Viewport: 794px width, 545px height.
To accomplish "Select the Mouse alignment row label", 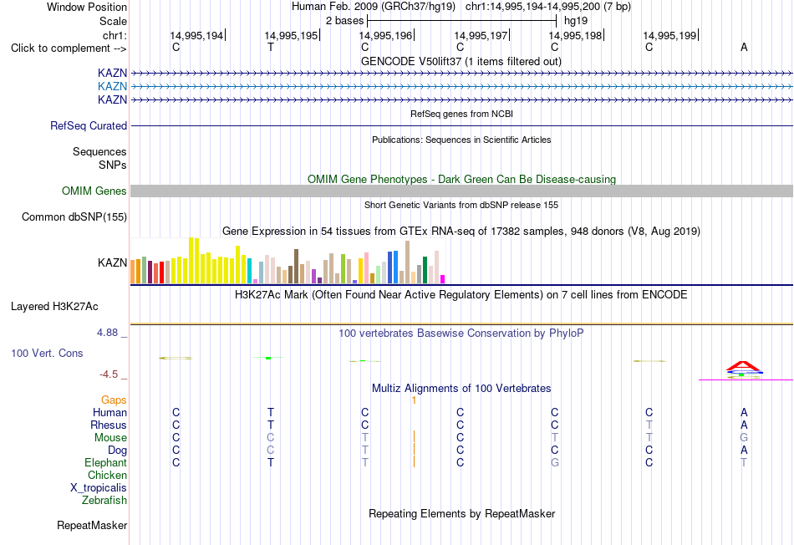I will (110, 438).
